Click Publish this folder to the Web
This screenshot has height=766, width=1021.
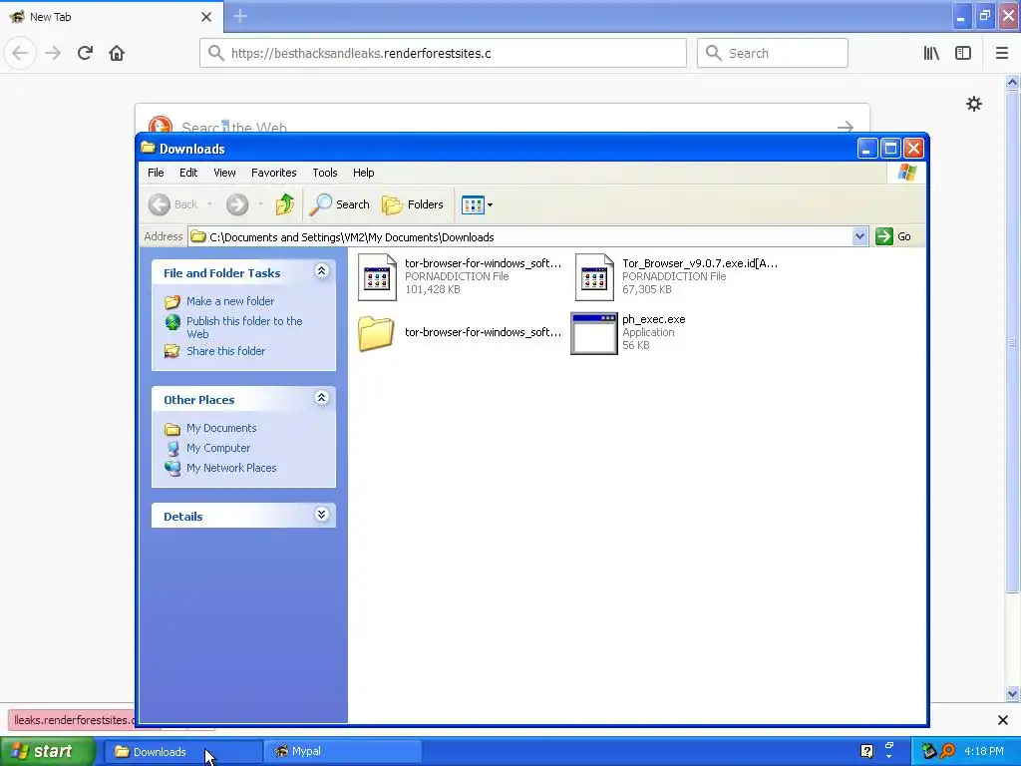tap(245, 327)
